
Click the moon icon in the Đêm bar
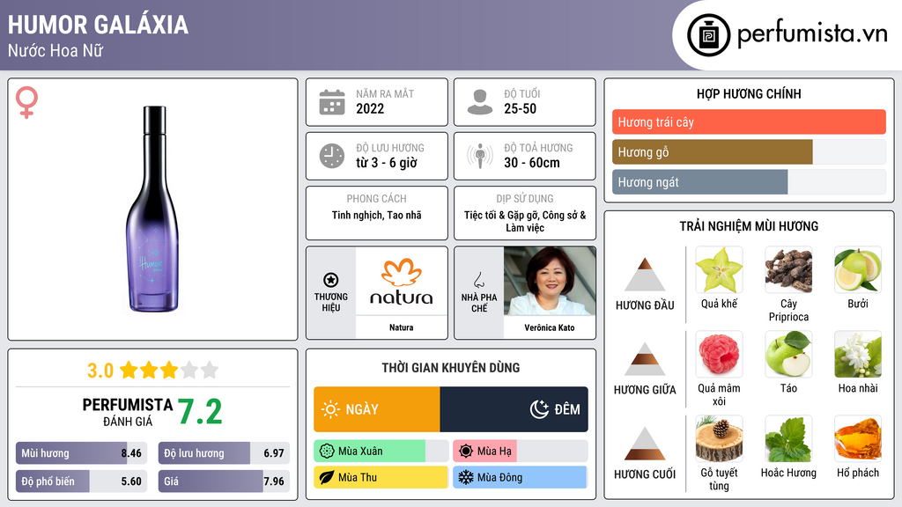pyautogui.click(x=540, y=409)
